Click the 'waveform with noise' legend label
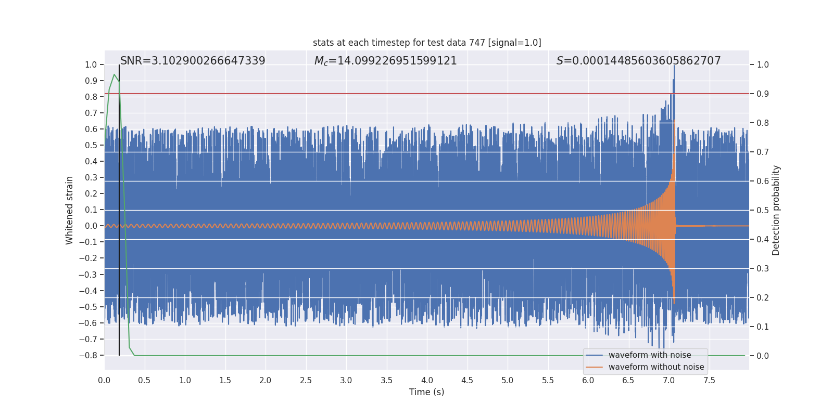Image resolution: width=833 pixels, height=416 pixels. tap(650, 355)
